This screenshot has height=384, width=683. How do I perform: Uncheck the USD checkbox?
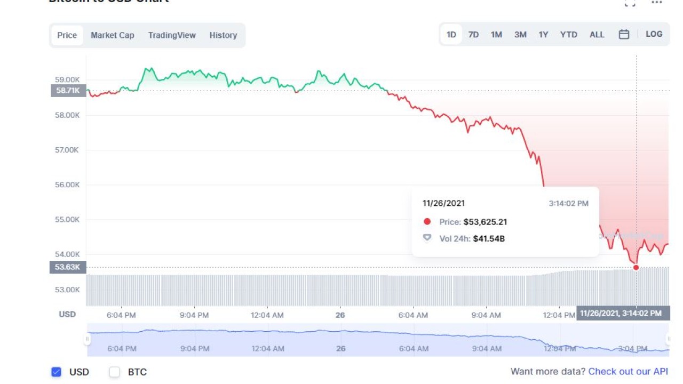(57, 372)
